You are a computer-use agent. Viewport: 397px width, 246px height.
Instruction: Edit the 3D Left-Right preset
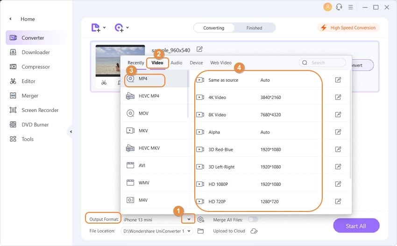[338, 167]
